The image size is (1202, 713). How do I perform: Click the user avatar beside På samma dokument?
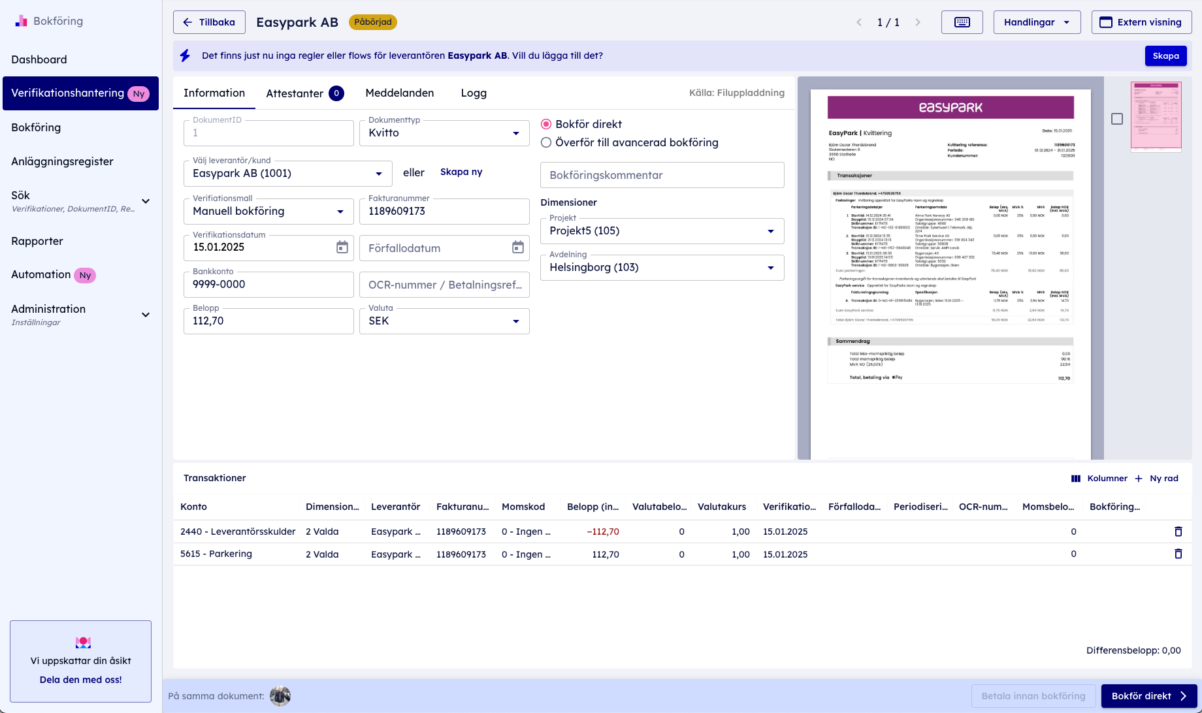point(280,696)
